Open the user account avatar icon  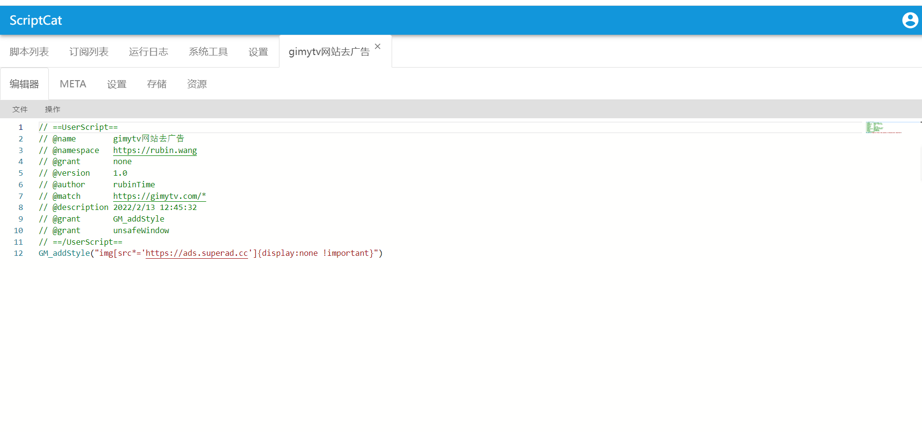[910, 20]
